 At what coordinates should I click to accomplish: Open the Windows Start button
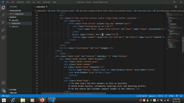coord(4,100)
